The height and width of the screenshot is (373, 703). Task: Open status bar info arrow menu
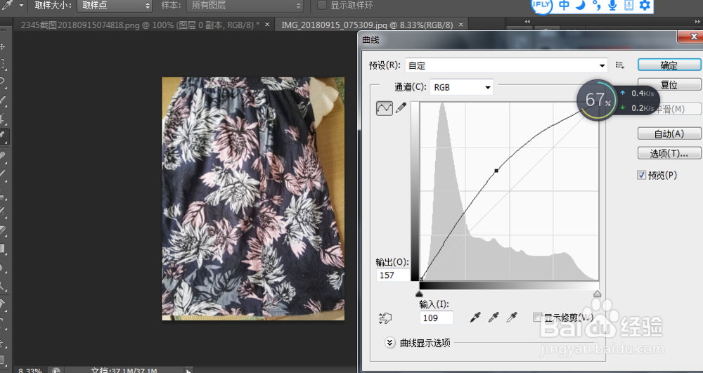tap(188, 371)
